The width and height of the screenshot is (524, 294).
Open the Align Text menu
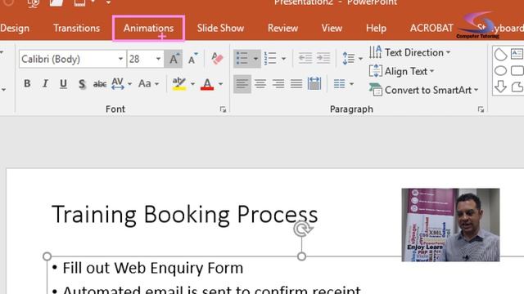click(x=402, y=71)
